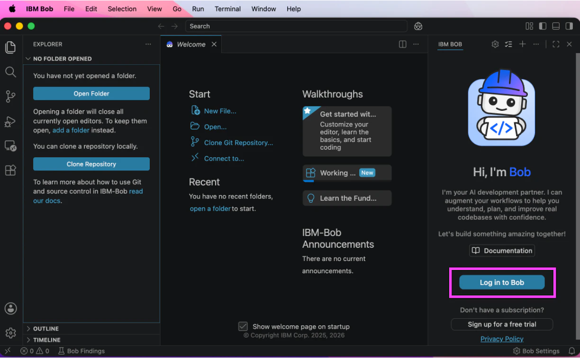Open IBM Bob panel settings gear
Viewport: 580px width, 358px height.
495,44
